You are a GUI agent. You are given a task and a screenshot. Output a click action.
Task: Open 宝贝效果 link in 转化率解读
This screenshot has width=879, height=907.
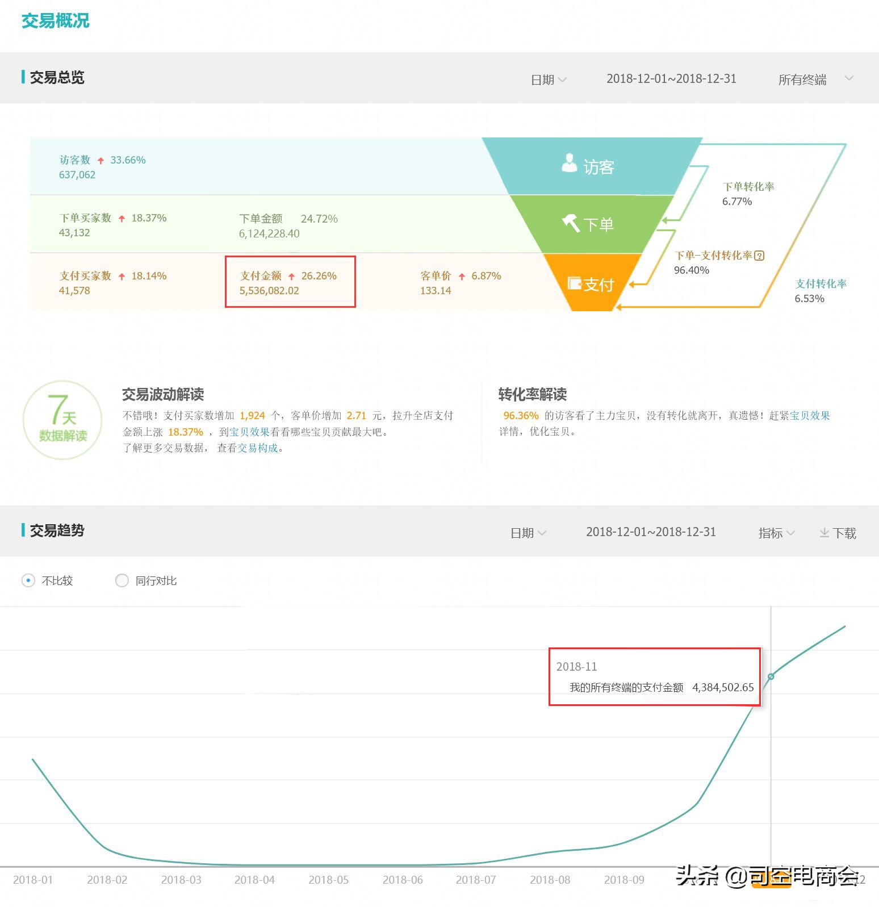tap(810, 416)
